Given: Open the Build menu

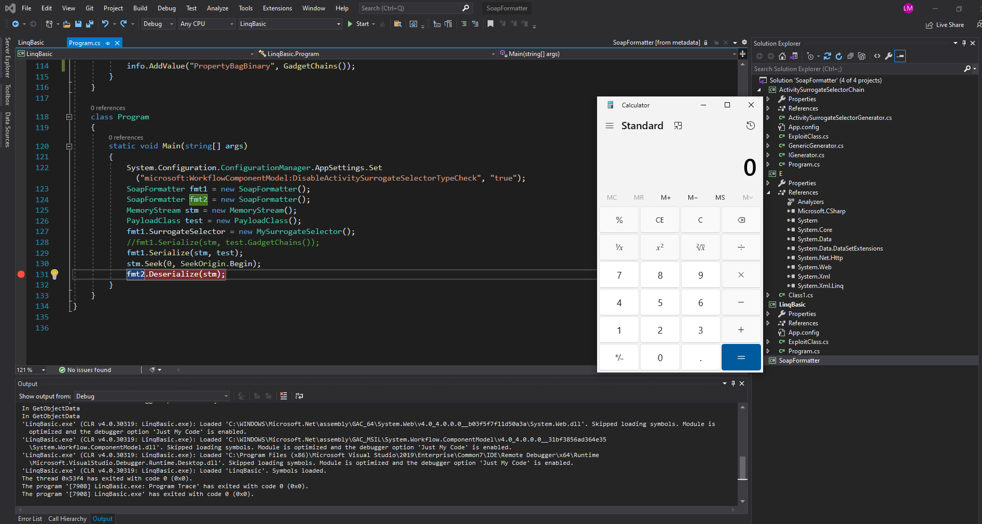Looking at the screenshot, I should pos(140,8).
